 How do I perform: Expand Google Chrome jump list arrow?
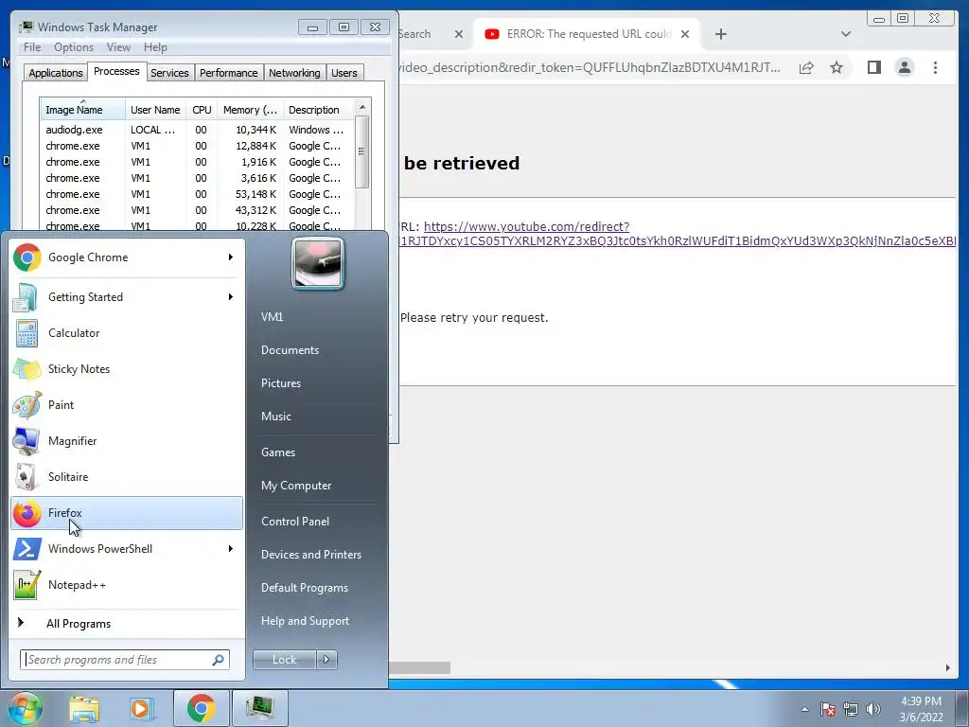click(x=231, y=257)
